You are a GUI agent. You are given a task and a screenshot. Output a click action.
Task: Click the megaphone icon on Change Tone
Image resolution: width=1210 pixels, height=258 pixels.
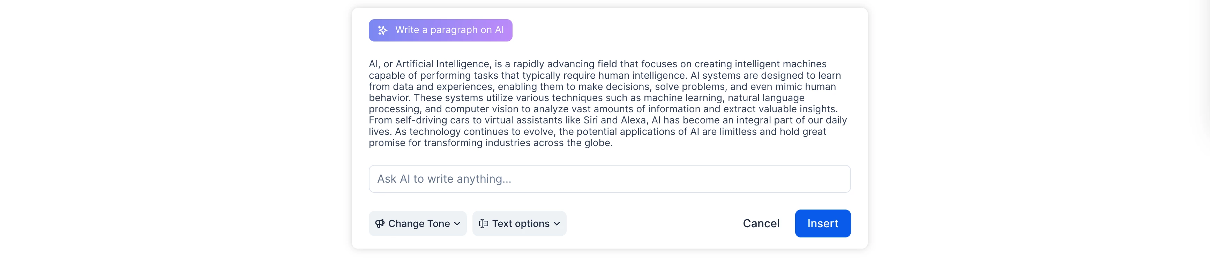point(380,224)
